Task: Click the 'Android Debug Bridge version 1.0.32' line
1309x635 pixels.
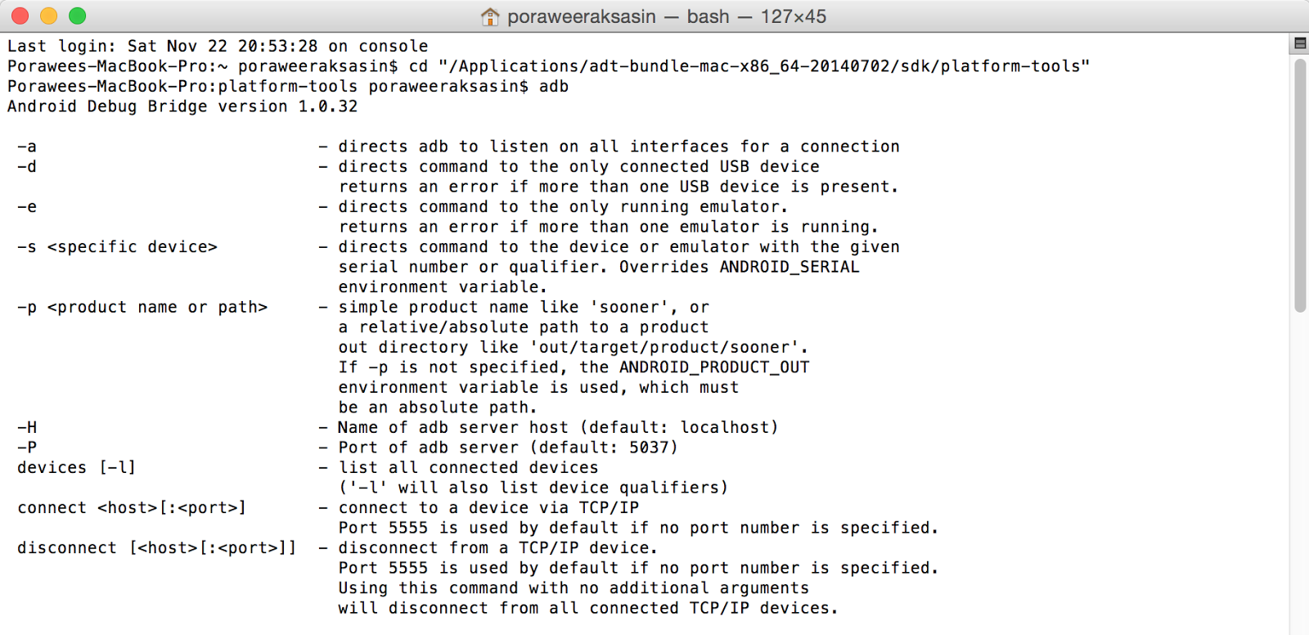Action: (x=182, y=106)
